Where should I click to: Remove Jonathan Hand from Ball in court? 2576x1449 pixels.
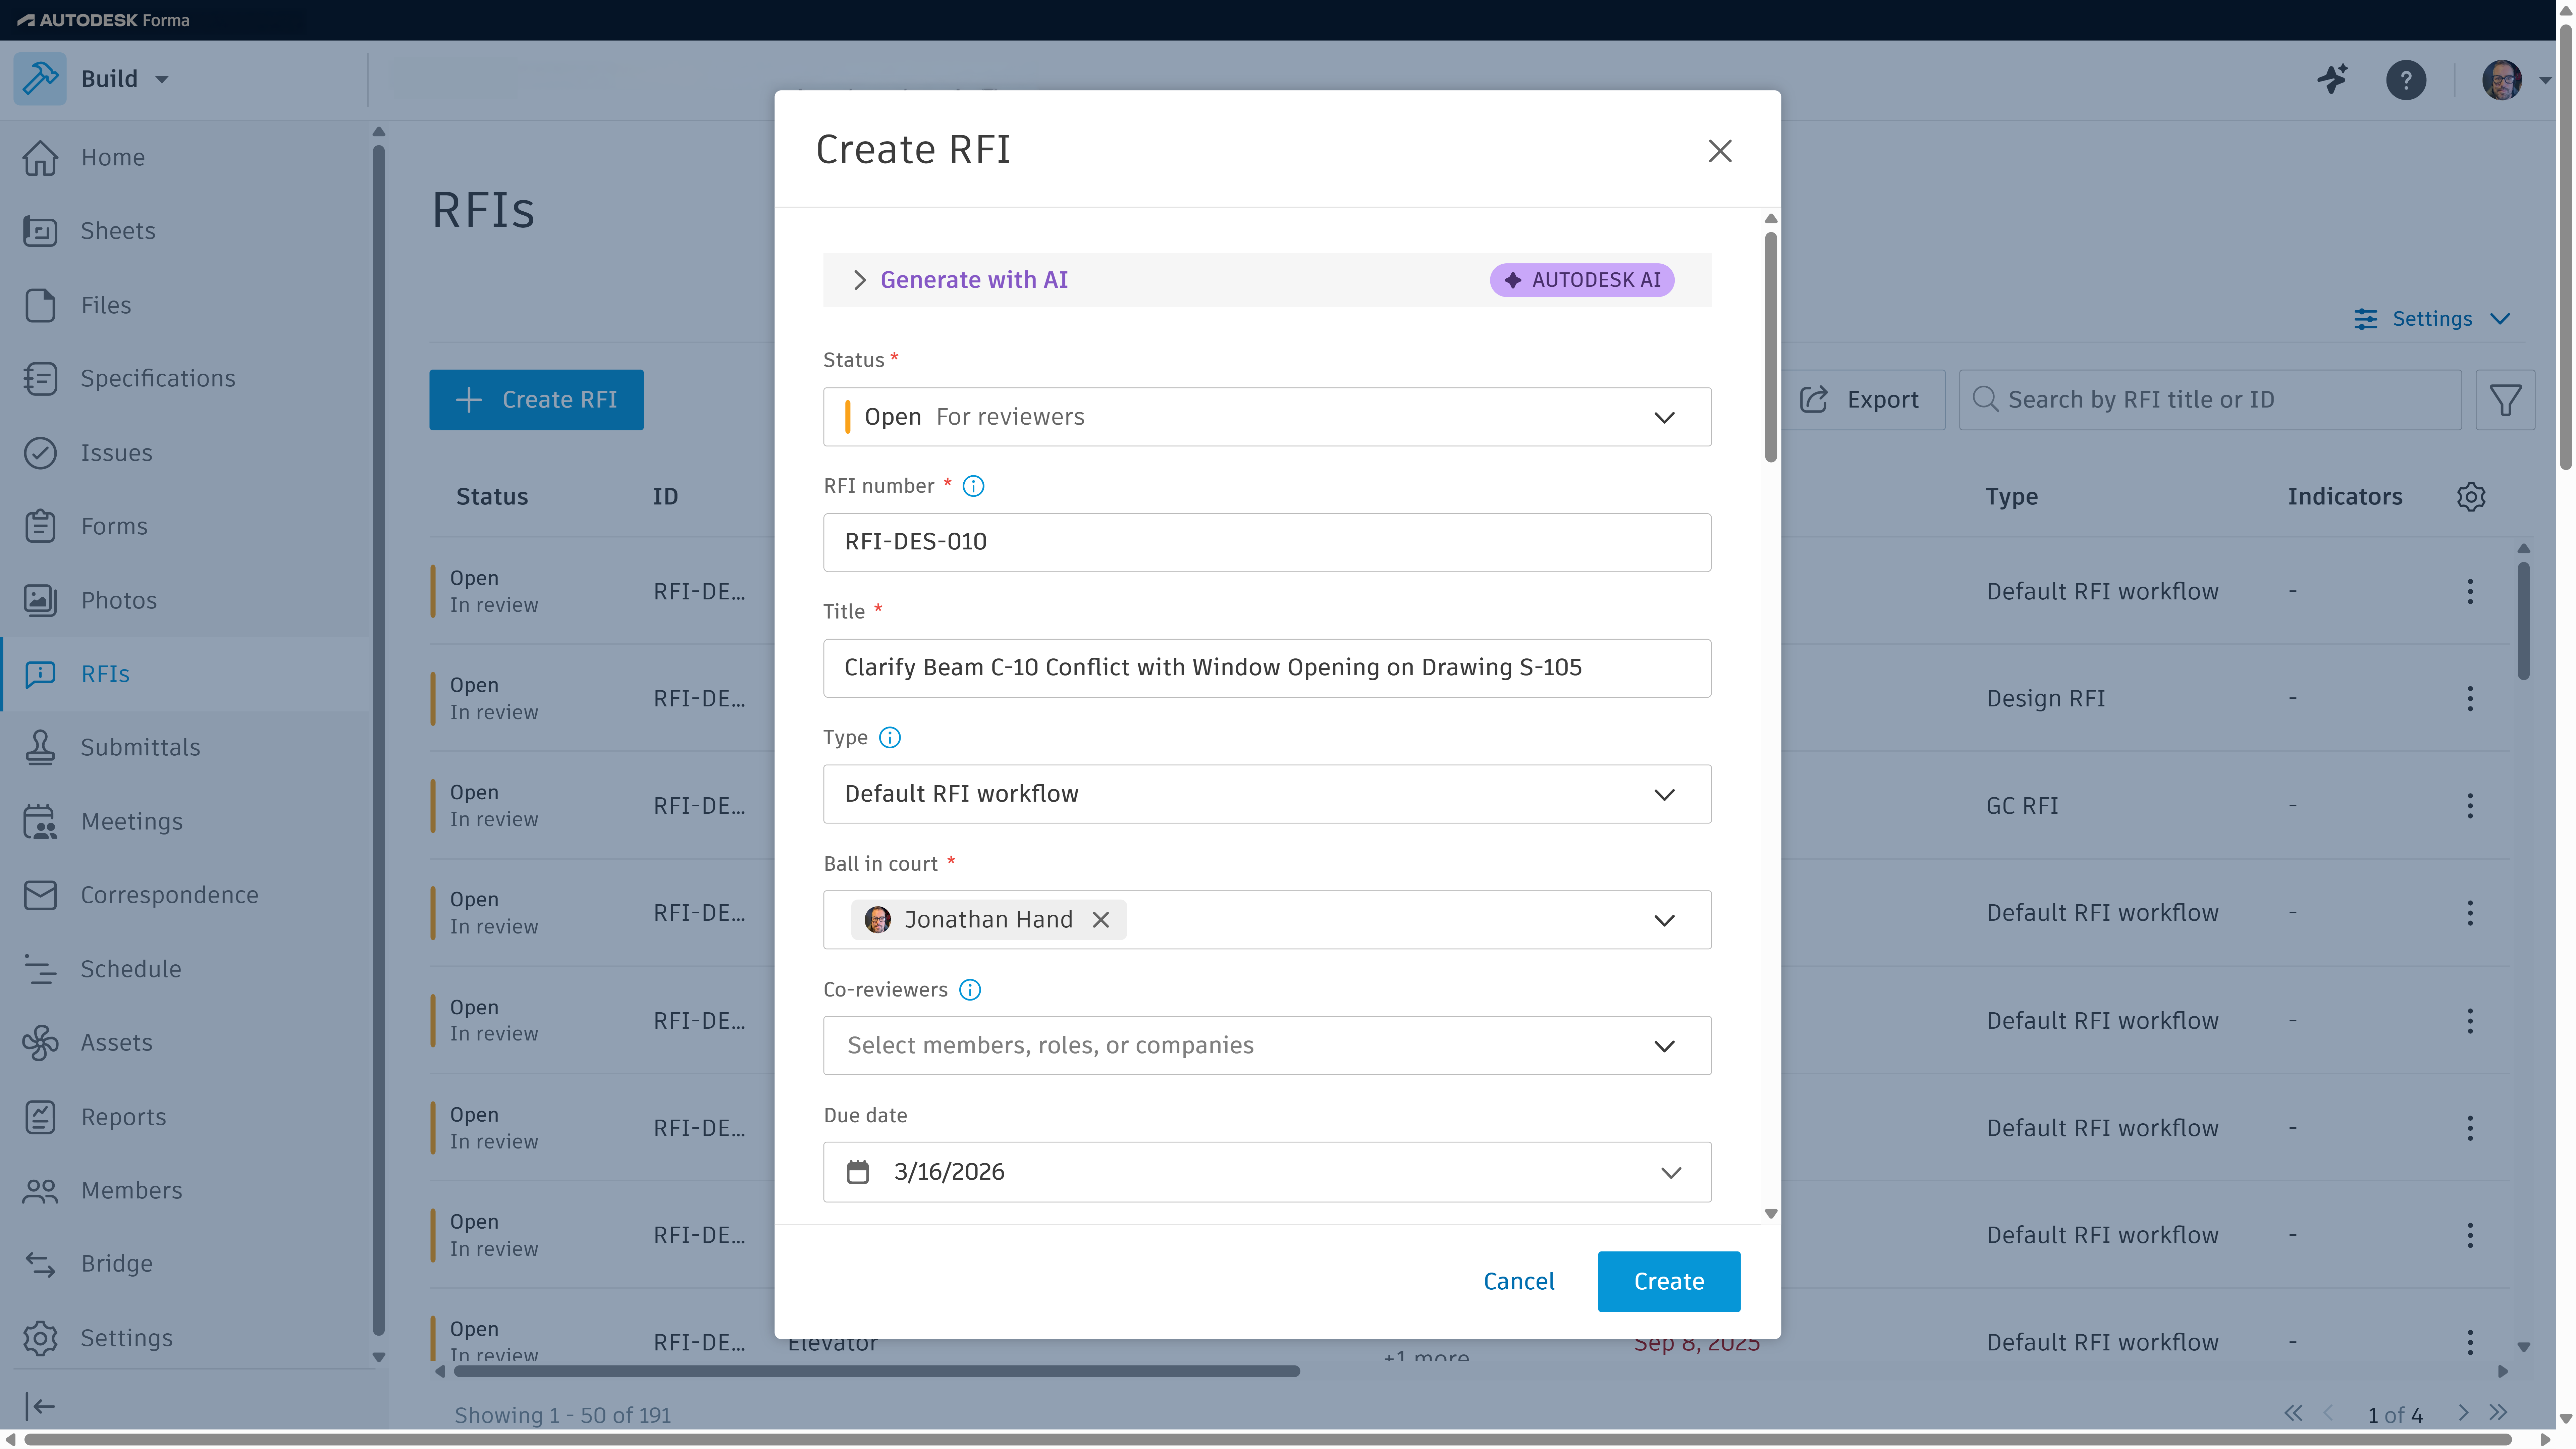(x=1101, y=920)
